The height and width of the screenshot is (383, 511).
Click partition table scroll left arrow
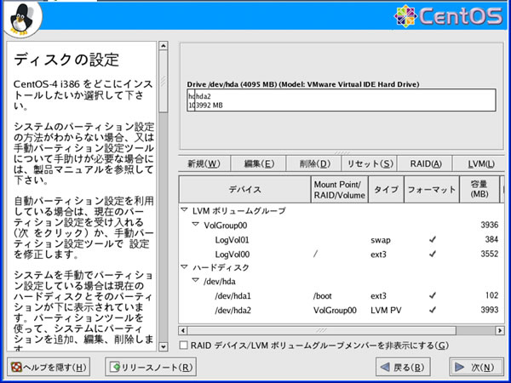tap(183, 330)
